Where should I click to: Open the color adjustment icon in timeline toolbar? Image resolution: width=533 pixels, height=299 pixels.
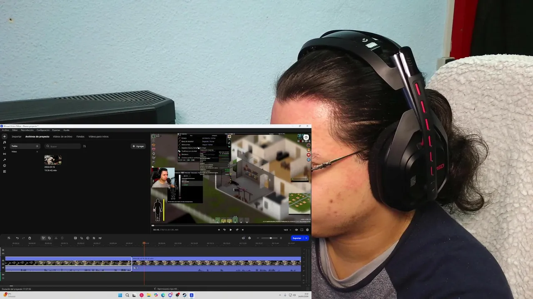coord(88,238)
